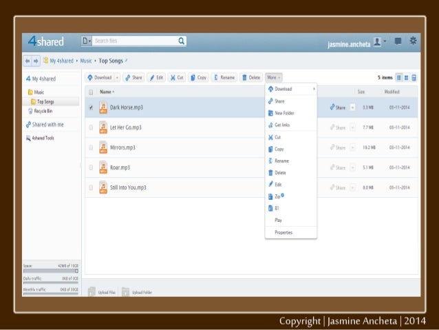Screen dimensions: 439x330
Task: Choose Properties in the More menu
Action: pyautogui.click(x=291, y=232)
